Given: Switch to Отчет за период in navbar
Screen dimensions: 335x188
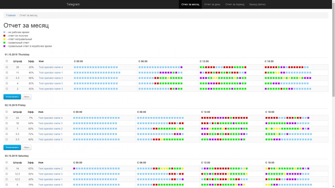Looking at the screenshot, I should [x=234, y=5].
